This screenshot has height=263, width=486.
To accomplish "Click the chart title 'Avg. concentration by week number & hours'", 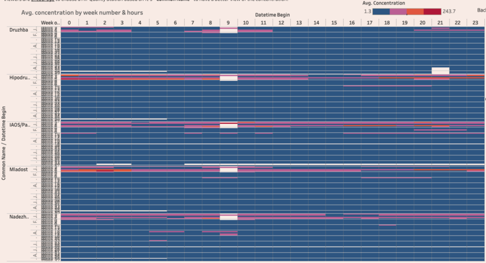I will (x=82, y=13).
